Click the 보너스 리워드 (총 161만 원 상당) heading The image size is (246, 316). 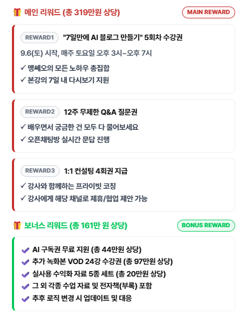(76, 226)
